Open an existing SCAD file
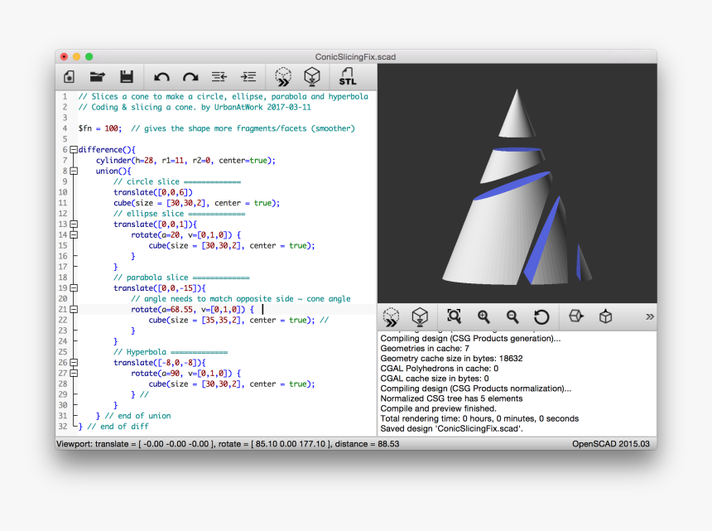 click(x=97, y=76)
